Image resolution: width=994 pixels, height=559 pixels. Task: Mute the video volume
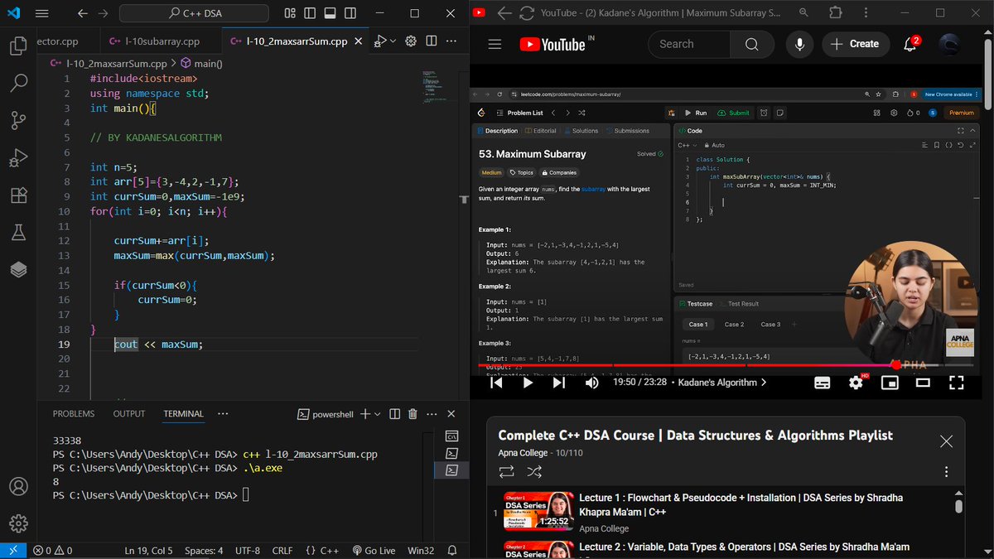click(x=591, y=383)
